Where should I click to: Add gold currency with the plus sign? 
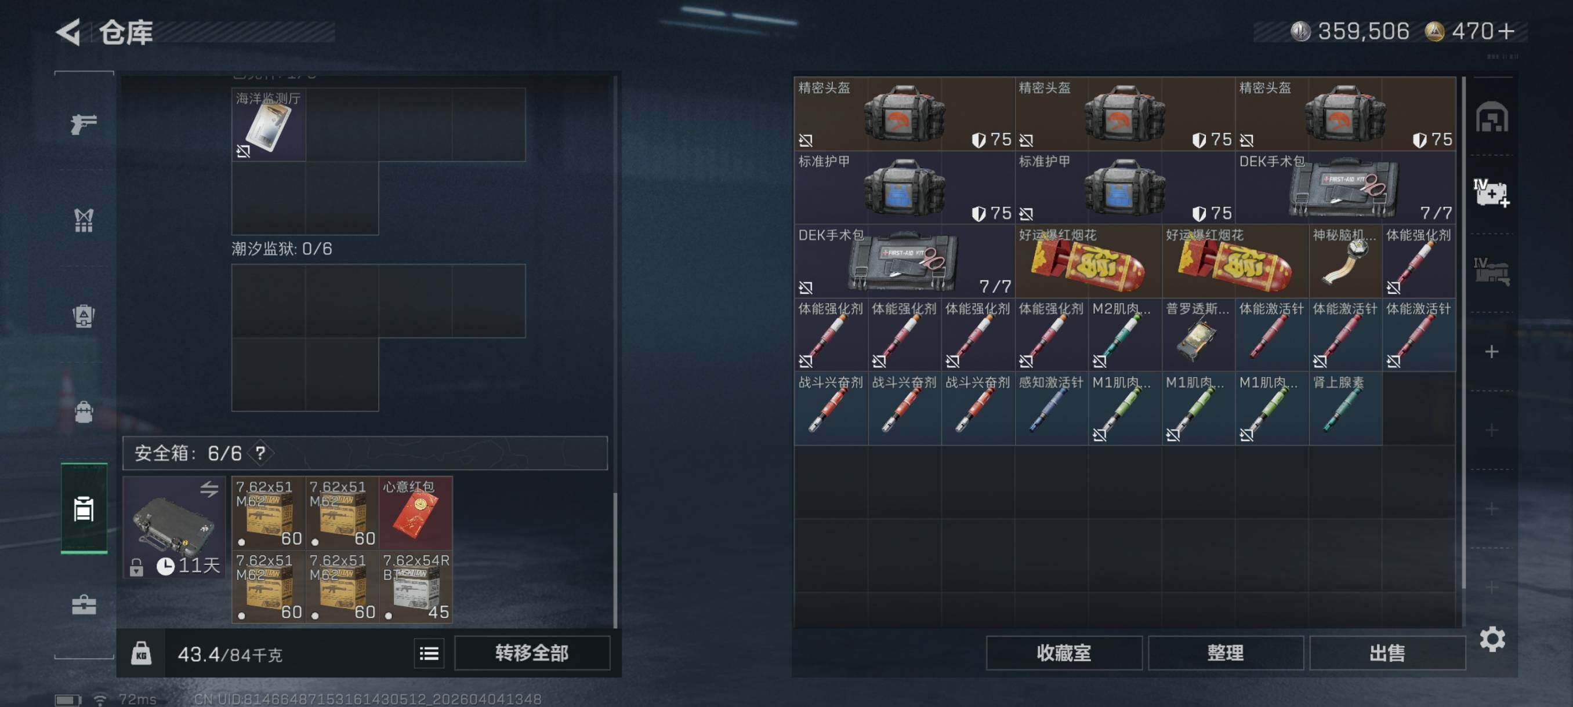1506,31
